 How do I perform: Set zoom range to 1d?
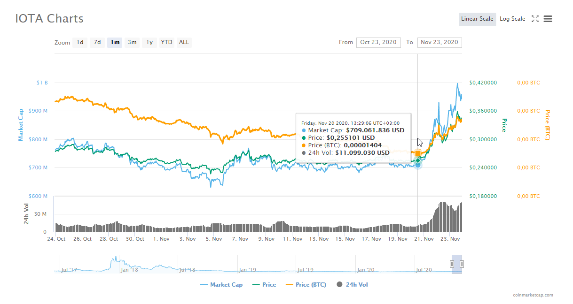[80, 42]
